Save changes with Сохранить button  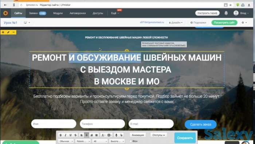[x=185, y=138]
